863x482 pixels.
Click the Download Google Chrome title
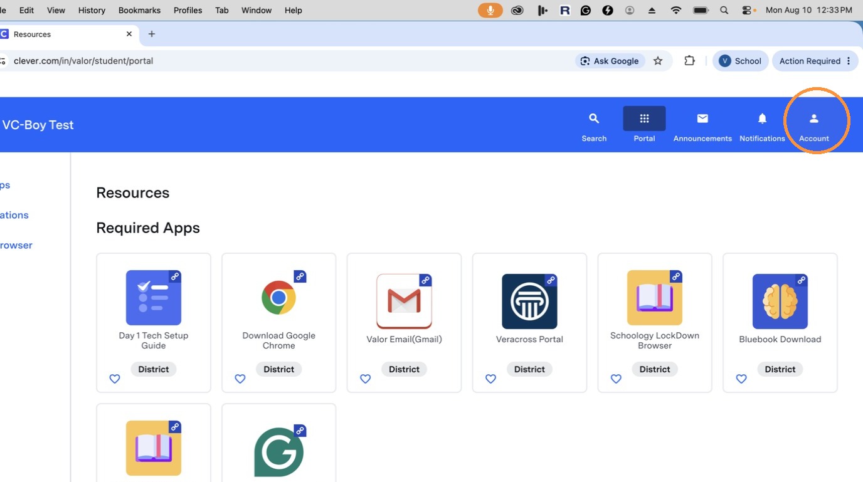pos(278,340)
